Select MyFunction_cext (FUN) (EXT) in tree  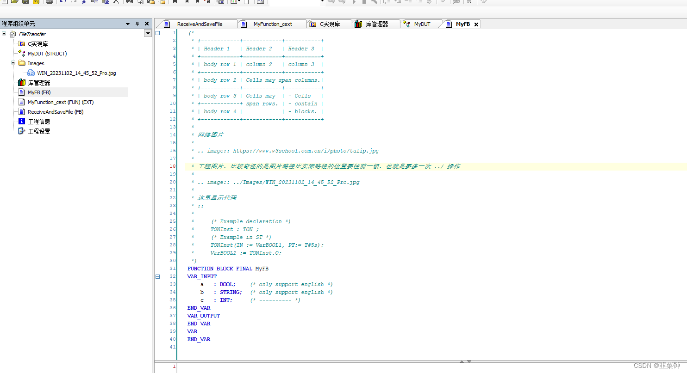(x=61, y=102)
